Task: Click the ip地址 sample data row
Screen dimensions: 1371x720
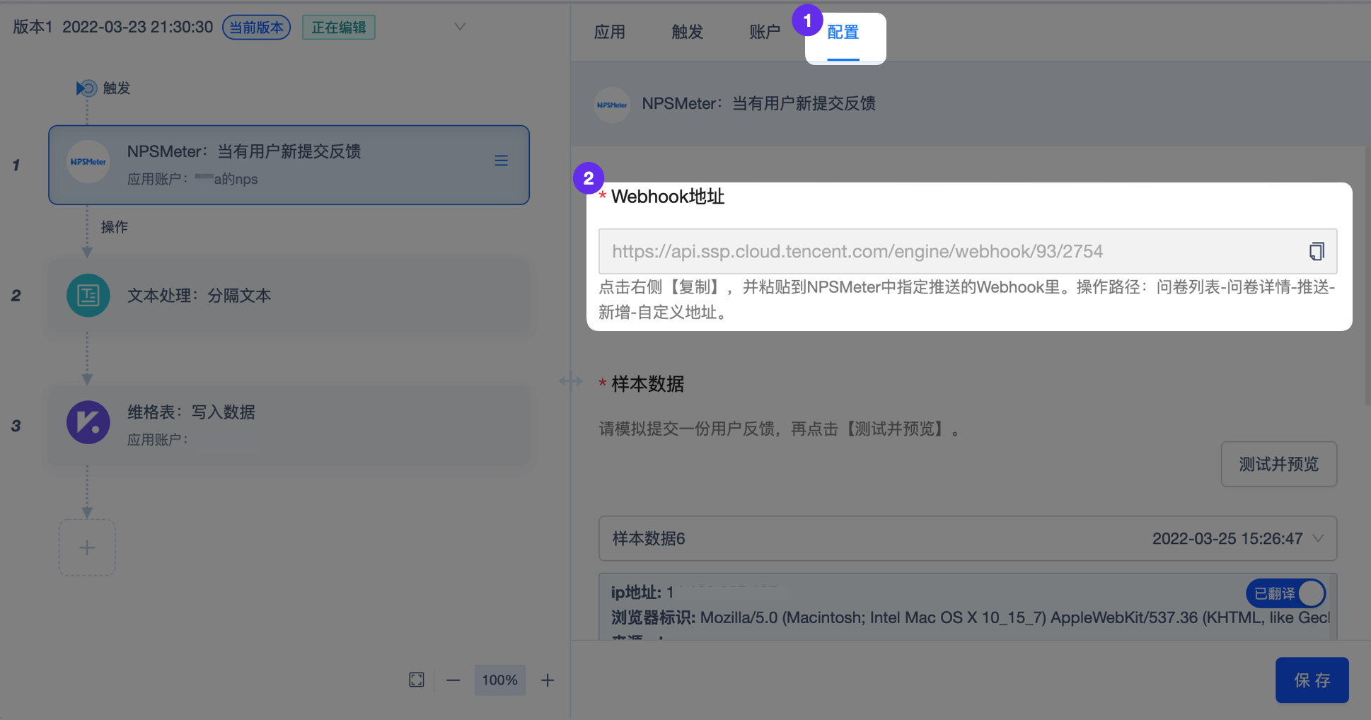Action: click(x=642, y=593)
